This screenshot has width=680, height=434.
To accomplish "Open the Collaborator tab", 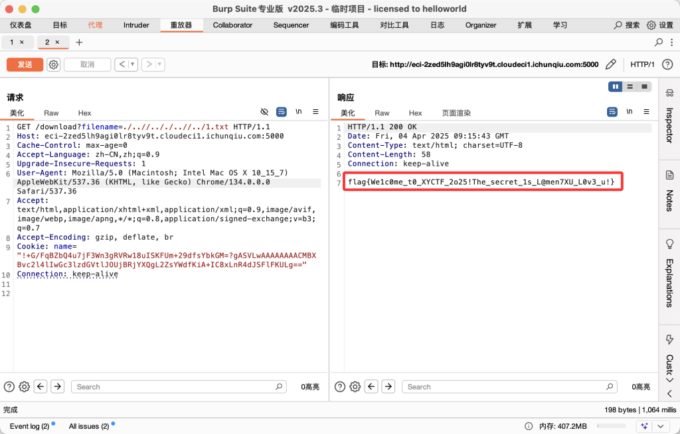I will (x=232, y=25).
